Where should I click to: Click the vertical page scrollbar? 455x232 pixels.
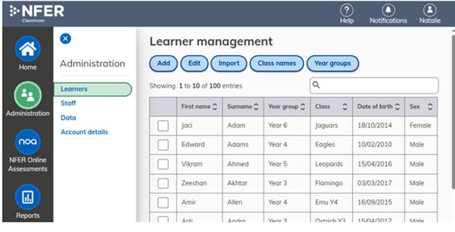(x=453, y=112)
